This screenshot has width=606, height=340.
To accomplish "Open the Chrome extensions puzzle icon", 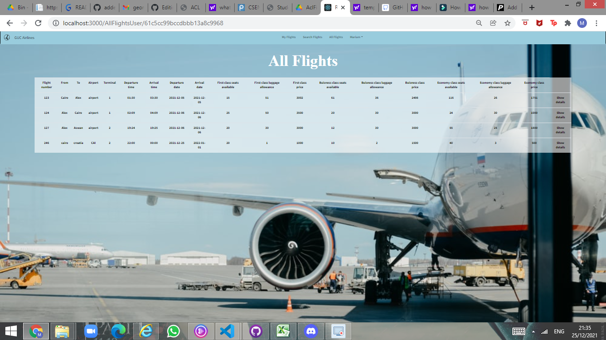I will (x=567, y=23).
